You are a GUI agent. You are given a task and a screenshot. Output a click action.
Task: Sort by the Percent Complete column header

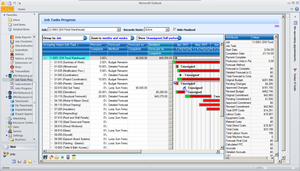(98, 47)
